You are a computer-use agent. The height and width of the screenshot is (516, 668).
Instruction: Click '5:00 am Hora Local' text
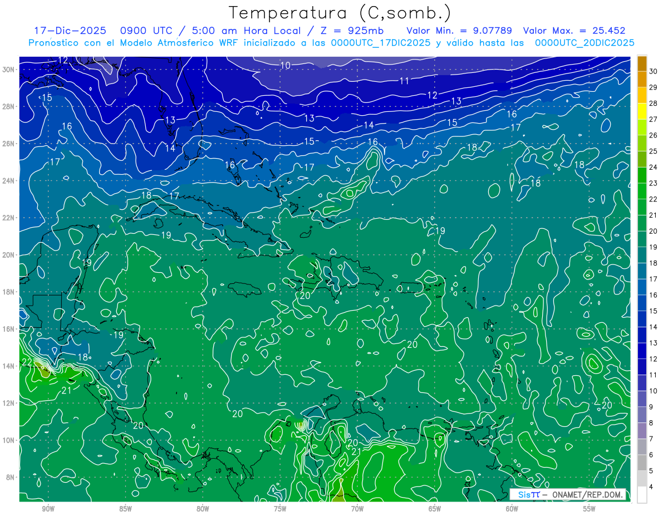click(x=247, y=31)
